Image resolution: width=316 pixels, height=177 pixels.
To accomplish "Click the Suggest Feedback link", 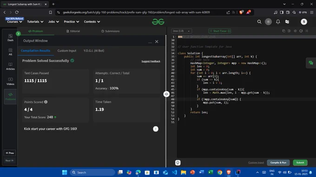I will pyautogui.click(x=151, y=61).
